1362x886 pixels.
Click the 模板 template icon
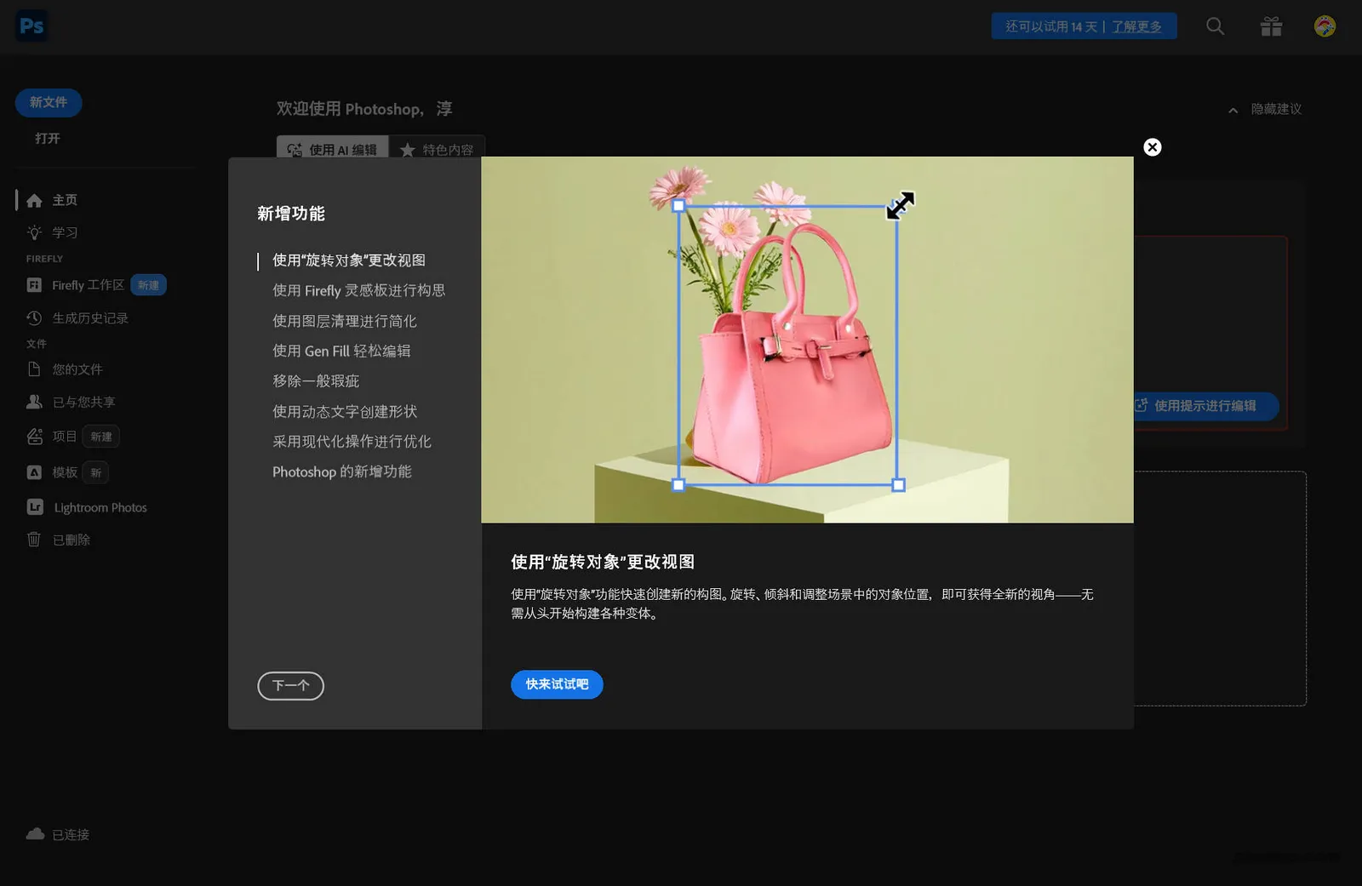(34, 472)
